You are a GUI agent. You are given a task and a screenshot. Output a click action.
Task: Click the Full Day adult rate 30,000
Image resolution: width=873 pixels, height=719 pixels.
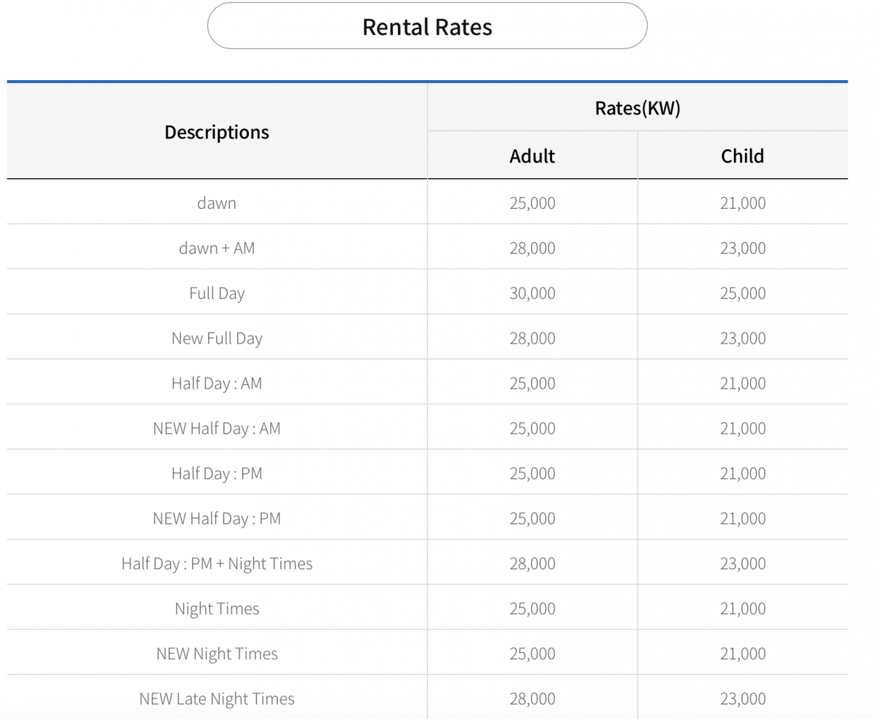[x=533, y=293]
